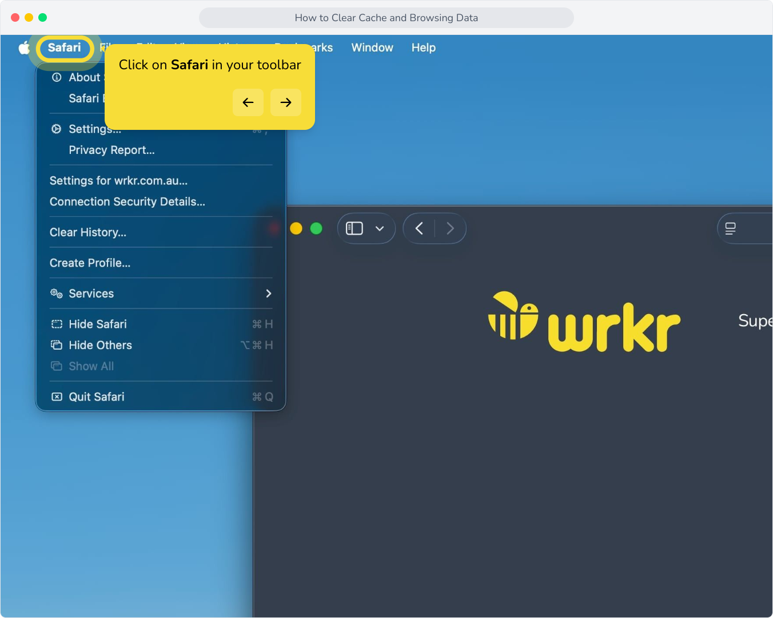Click the Services gears icon
The image size is (773, 618).
(x=57, y=294)
